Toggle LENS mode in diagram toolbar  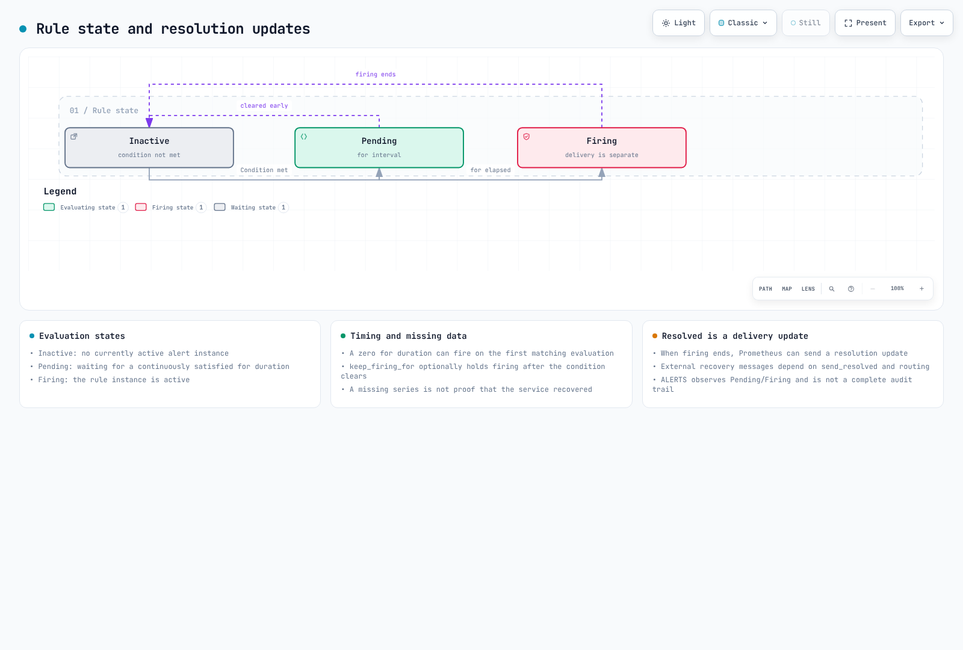pos(808,289)
